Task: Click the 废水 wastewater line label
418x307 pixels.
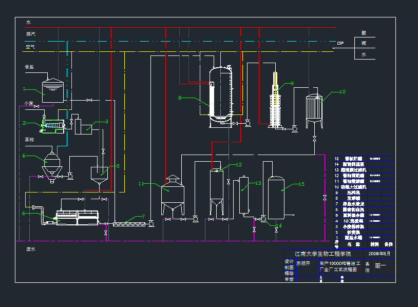Action: [31, 249]
